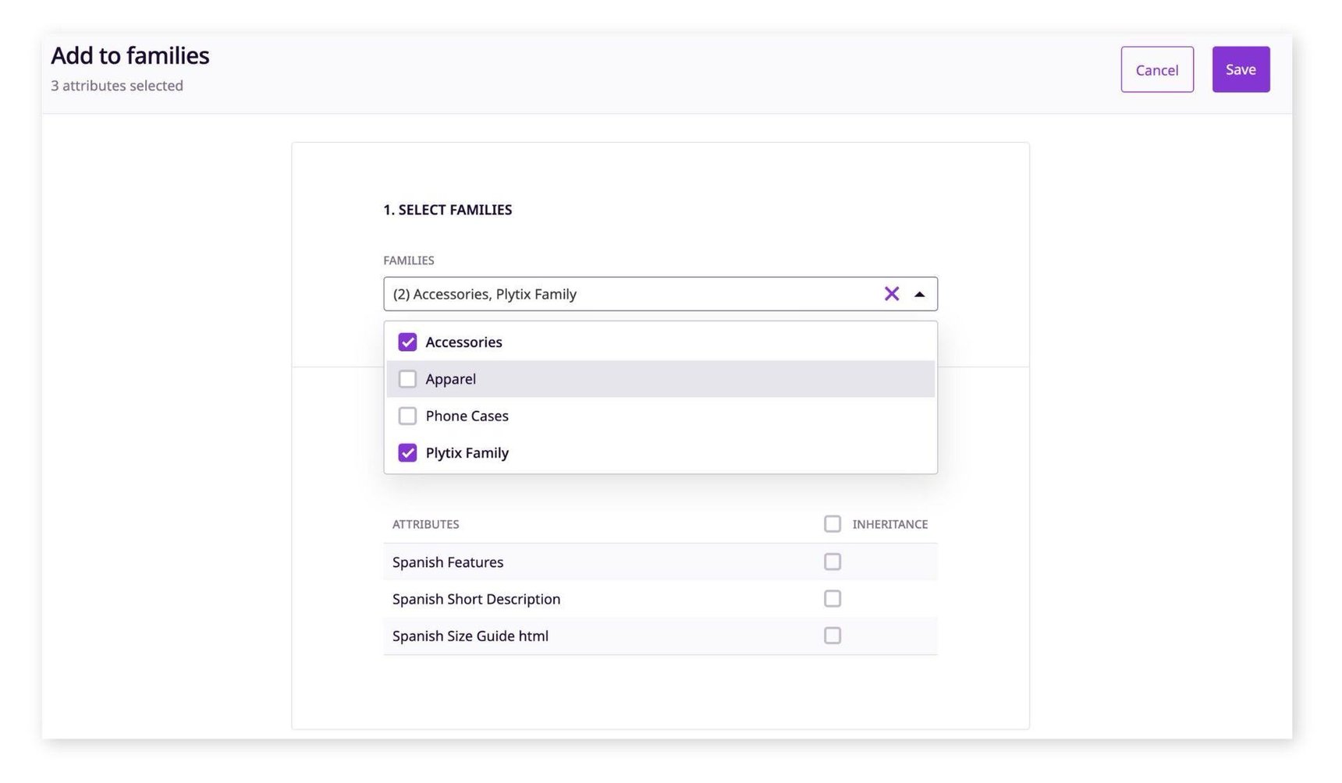Toggle inheritance for all attributes at once
Image resolution: width=1342 pixels, height=783 pixels.
pos(832,523)
